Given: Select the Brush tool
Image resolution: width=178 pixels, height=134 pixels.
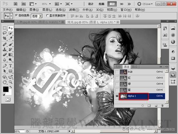Looking at the screenshot, I should coord(11,44).
